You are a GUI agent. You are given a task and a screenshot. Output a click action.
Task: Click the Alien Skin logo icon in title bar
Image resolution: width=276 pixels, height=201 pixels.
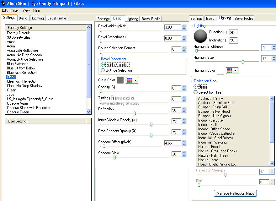[3, 3]
